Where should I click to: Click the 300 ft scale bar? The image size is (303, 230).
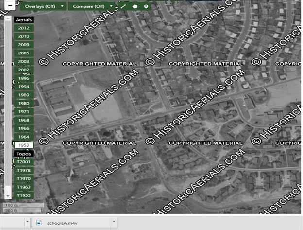[x=22, y=210]
